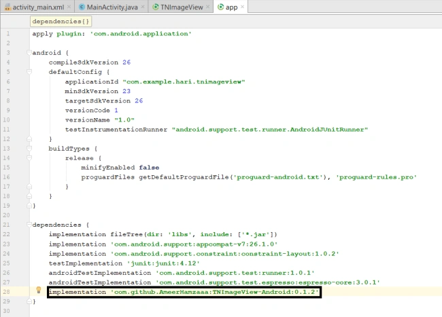The image size is (442, 317).
Task: Click fold end marker at line 19
Action: [x=29, y=206]
